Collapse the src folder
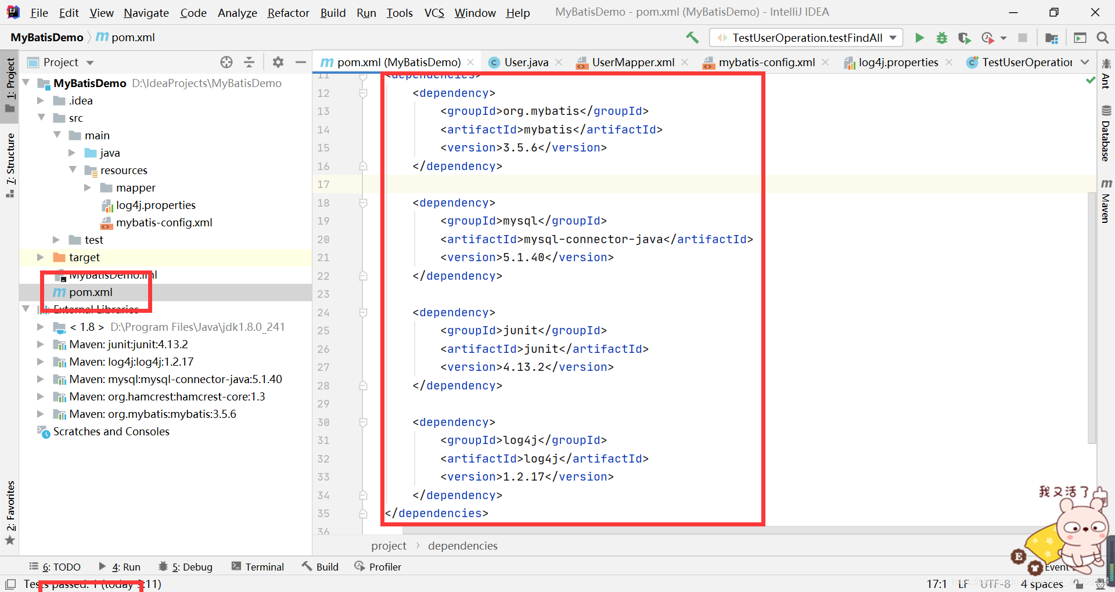Viewport: 1115px width, 592px height. click(x=41, y=118)
